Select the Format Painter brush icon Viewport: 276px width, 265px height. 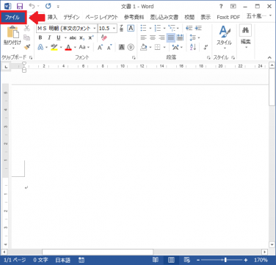[x=26, y=47]
